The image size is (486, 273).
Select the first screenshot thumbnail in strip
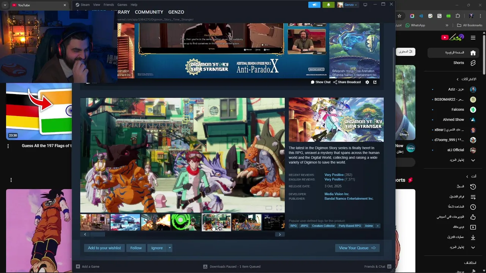95,222
